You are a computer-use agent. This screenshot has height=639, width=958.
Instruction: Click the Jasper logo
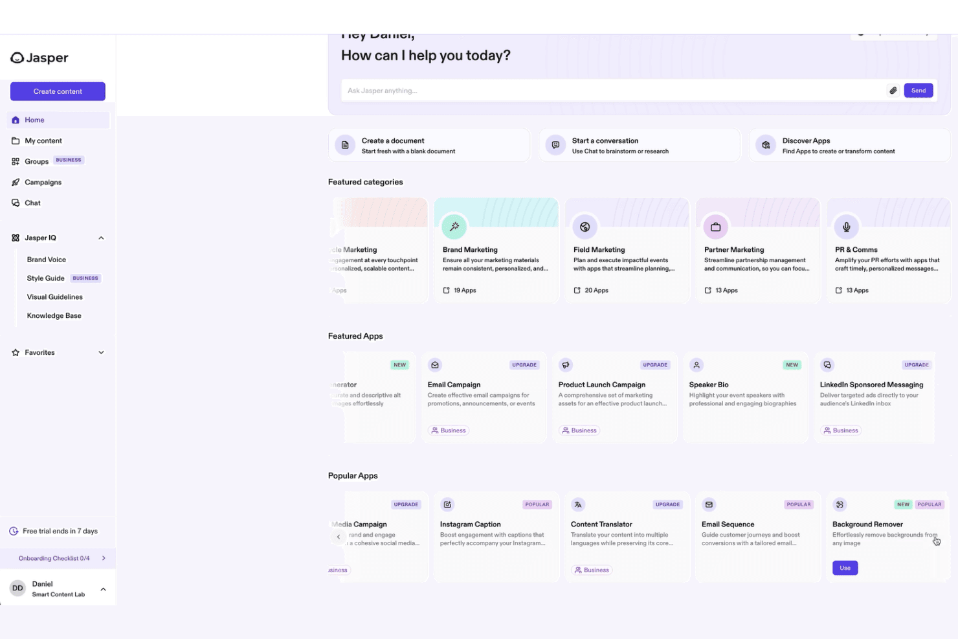(x=39, y=58)
